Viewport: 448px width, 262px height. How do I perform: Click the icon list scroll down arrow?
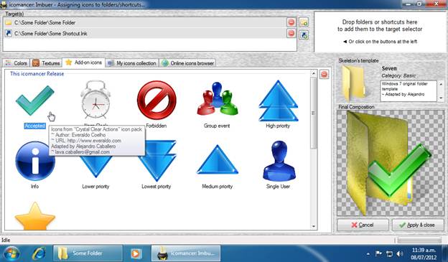tap(314, 226)
